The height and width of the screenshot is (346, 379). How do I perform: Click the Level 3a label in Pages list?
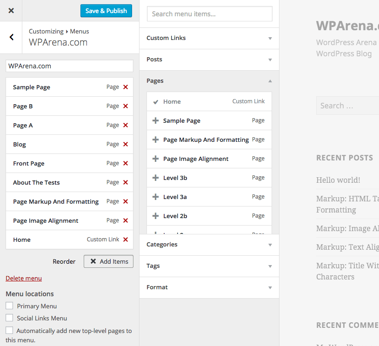click(175, 197)
